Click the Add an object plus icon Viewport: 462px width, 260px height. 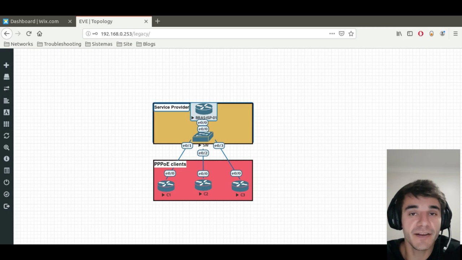click(x=6, y=65)
